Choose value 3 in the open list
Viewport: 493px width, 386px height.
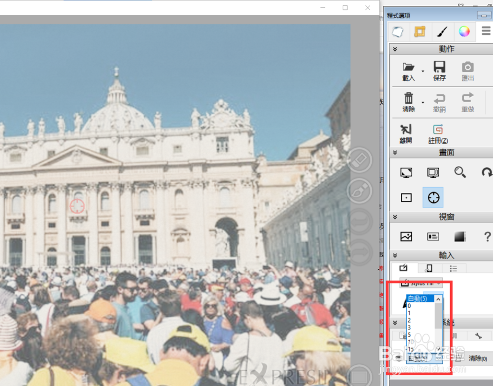coord(421,327)
